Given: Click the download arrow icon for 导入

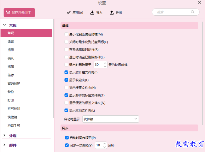Looking at the screenshot, I should click(92, 13).
